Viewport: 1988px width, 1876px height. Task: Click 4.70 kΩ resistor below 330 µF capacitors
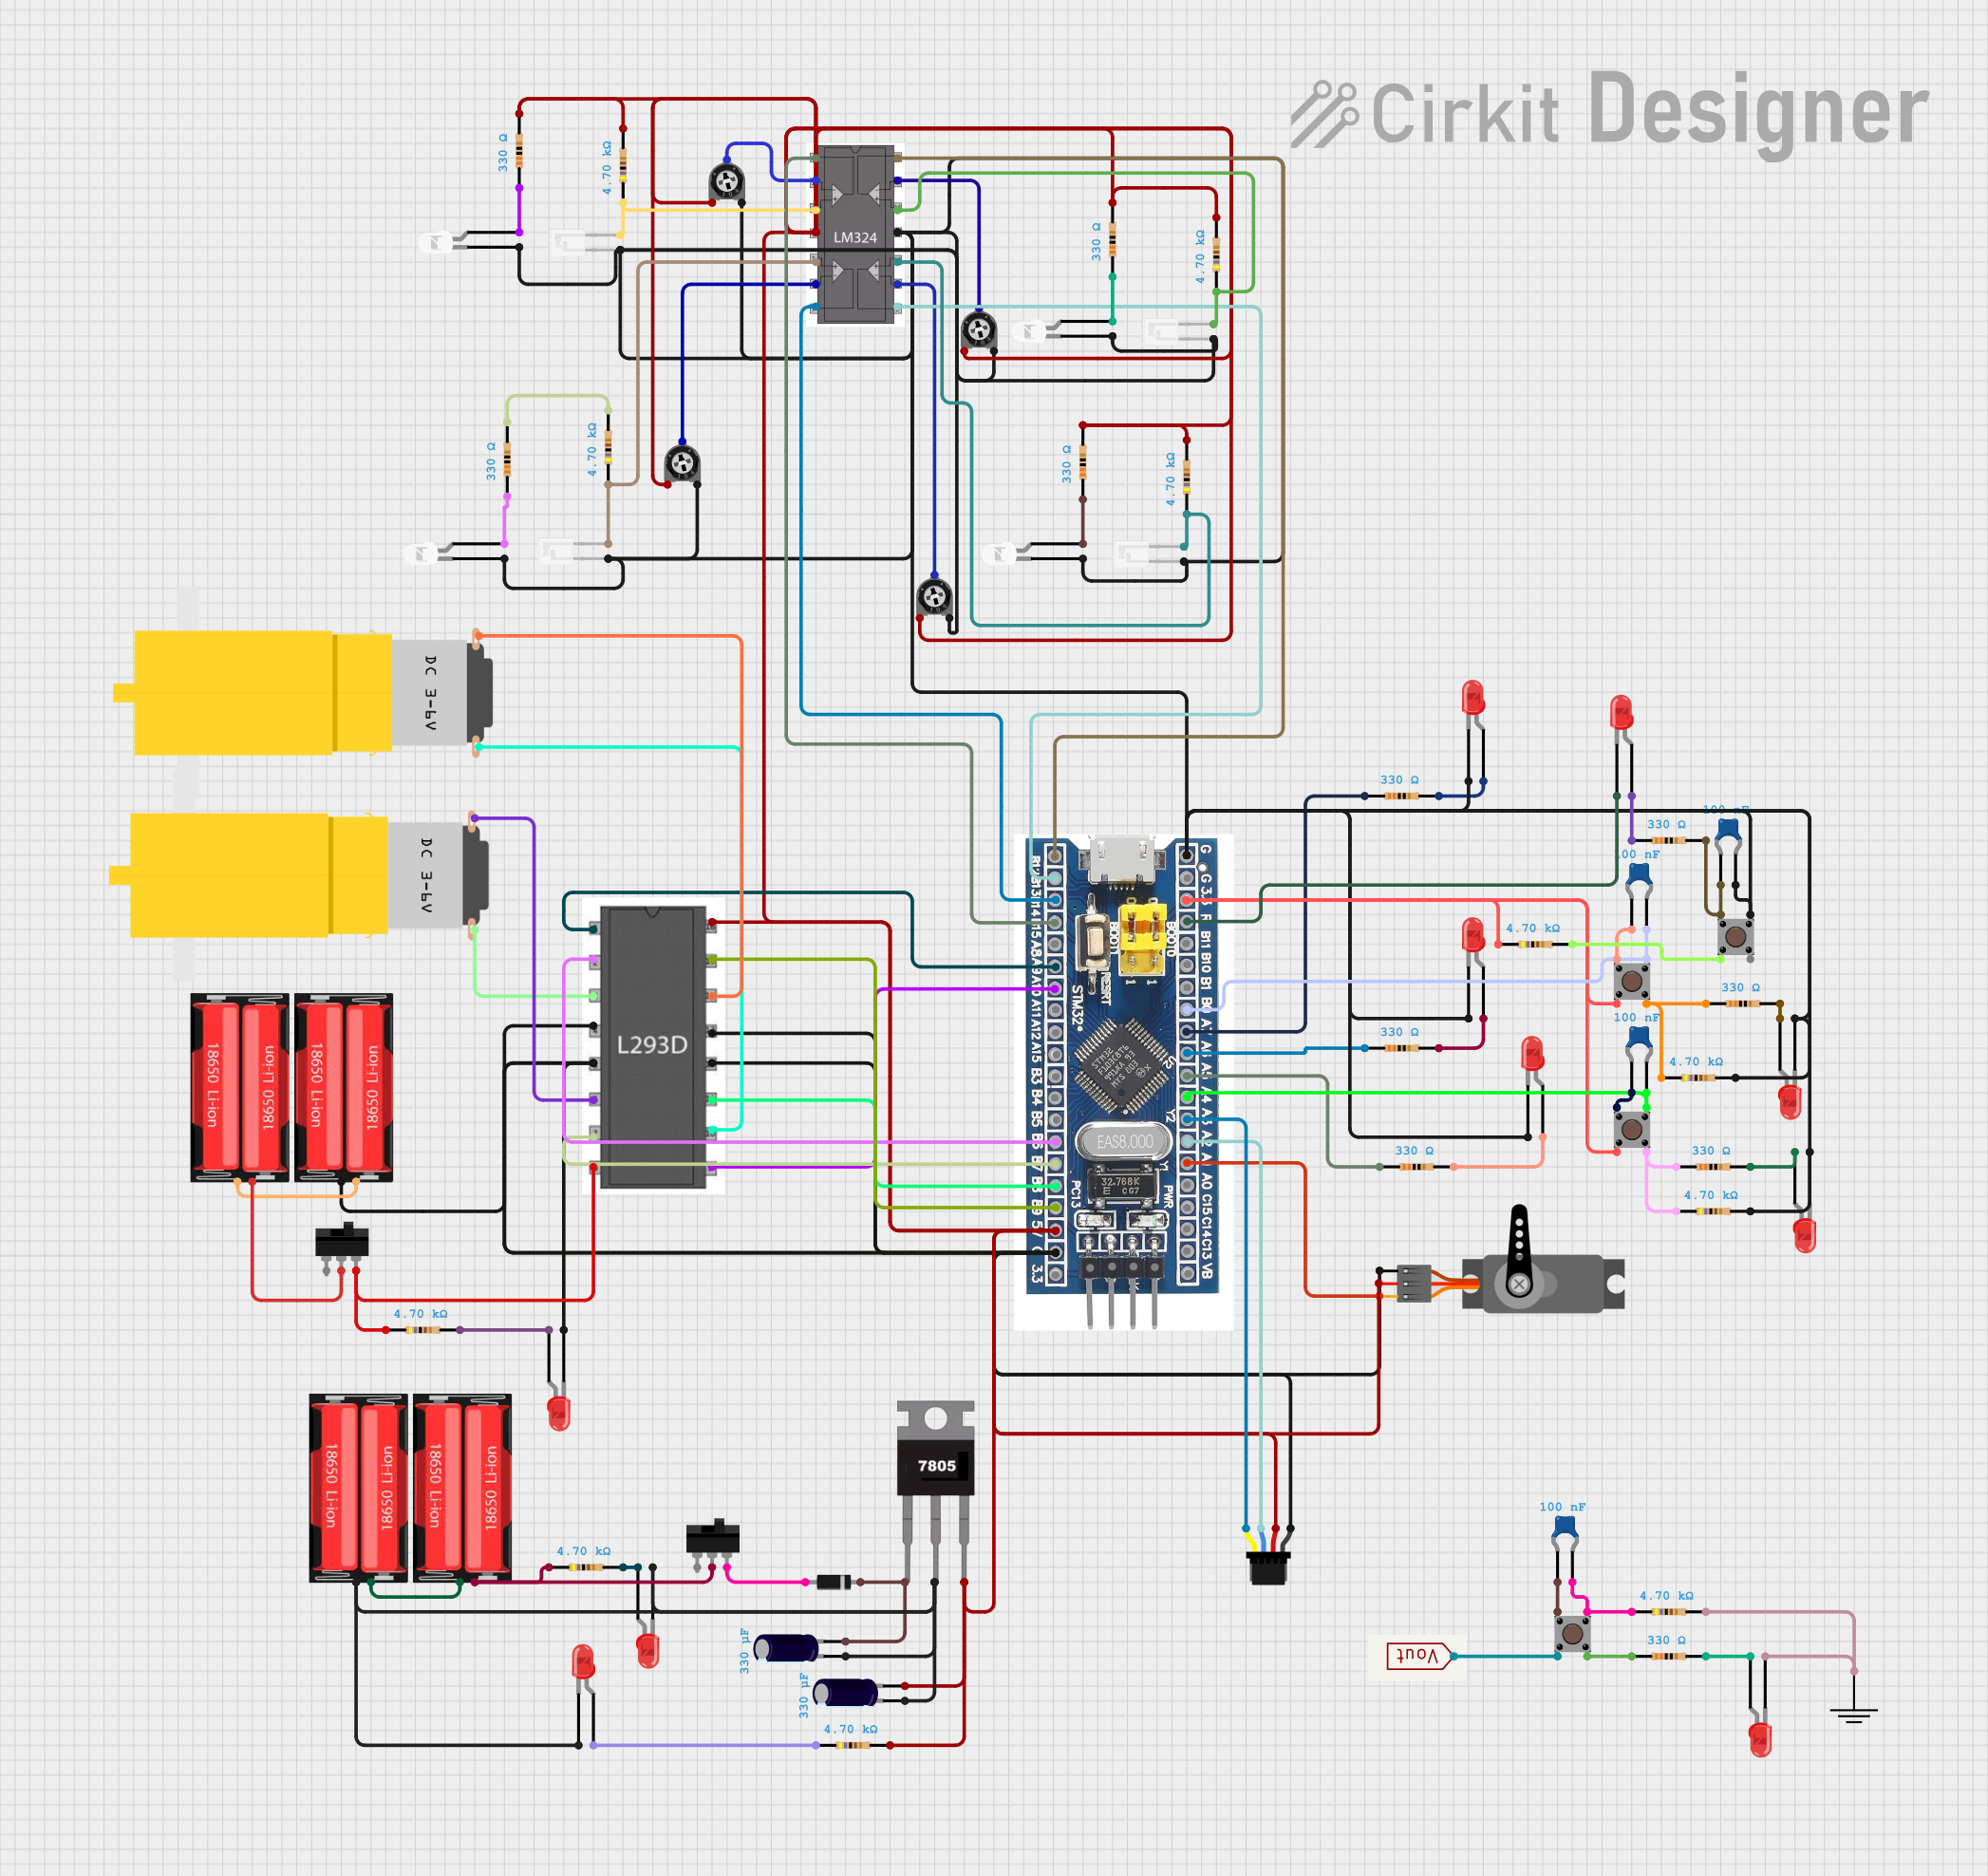coord(852,1745)
